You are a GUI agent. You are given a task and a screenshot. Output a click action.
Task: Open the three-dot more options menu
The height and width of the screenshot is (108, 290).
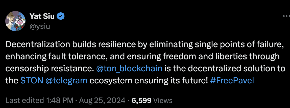coord(286,16)
